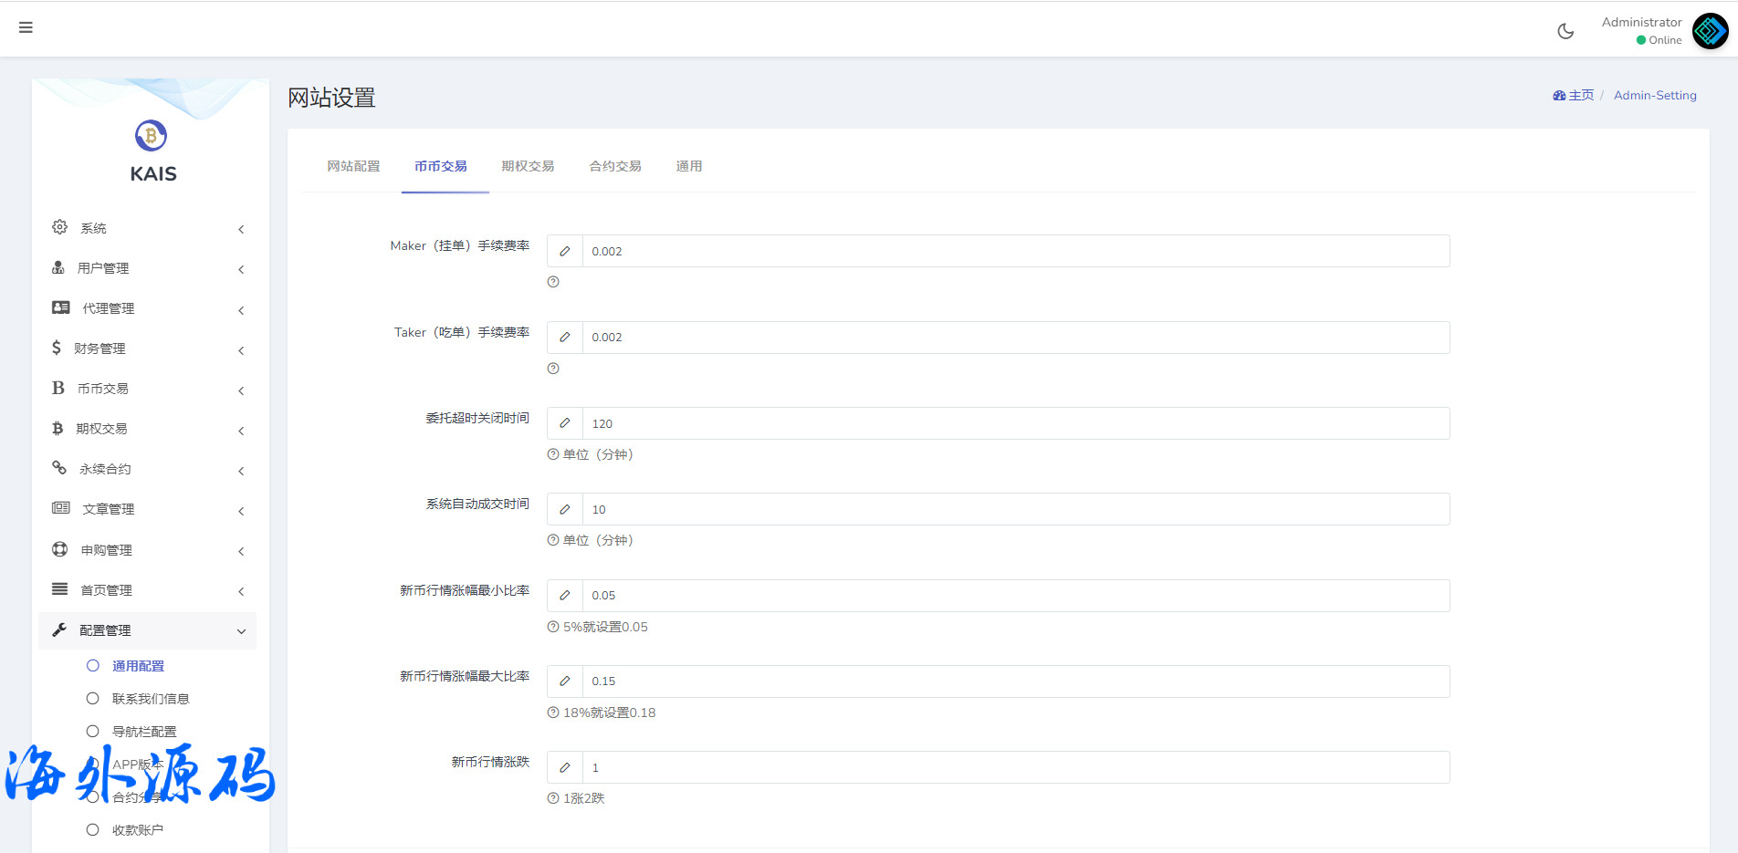1738x853 pixels.
Task: Expand the 用户管理 menu chevron
Action: (241, 269)
